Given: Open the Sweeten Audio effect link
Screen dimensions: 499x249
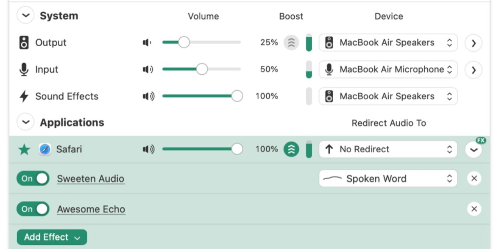Looking at the screenshot, I should pos(90,179).
